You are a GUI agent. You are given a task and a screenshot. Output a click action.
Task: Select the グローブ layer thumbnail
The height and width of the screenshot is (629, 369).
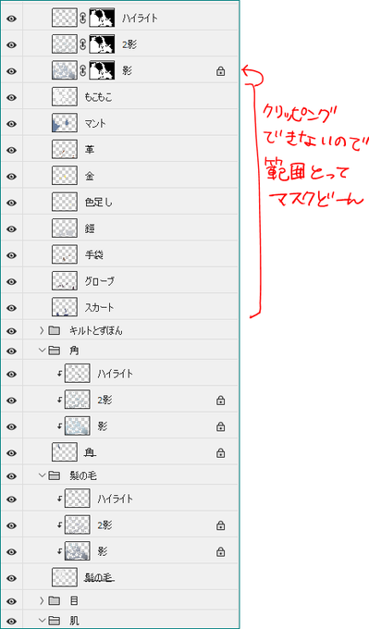[x=65, y=281]
